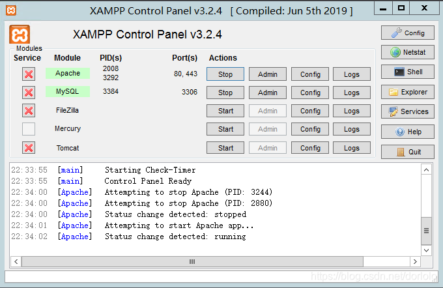Minimize the XAMPP window
The image size is (443, 288).
(383, 8)
